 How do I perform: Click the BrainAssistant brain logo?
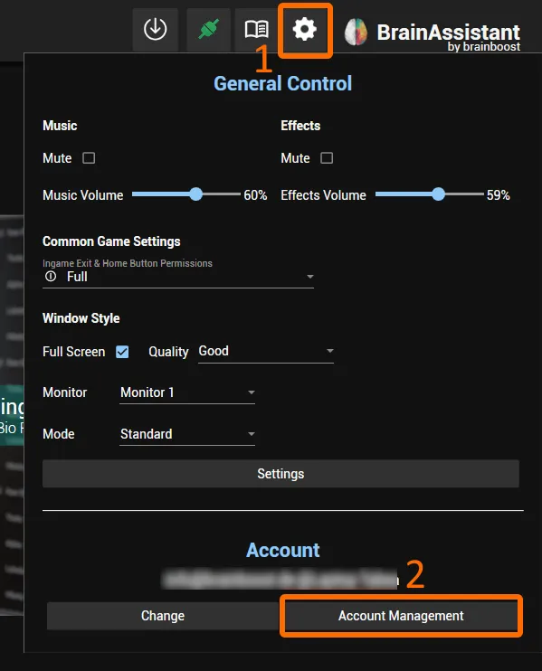(x=357, y=32)
